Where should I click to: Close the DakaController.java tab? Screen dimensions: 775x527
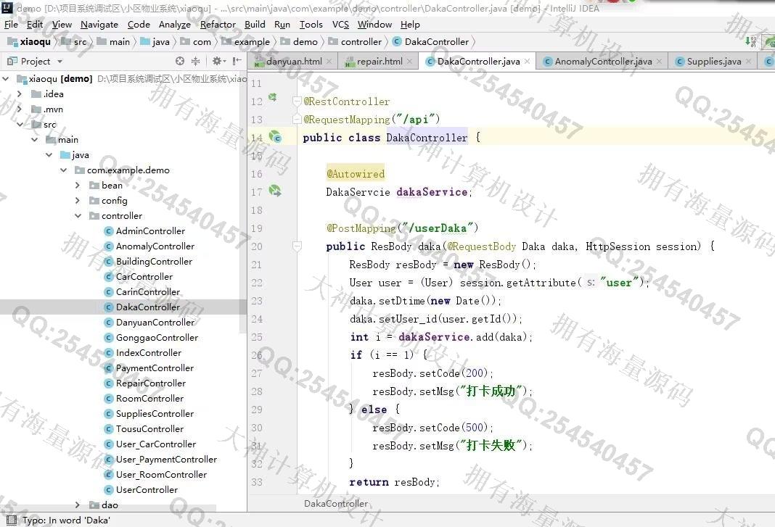528,61
